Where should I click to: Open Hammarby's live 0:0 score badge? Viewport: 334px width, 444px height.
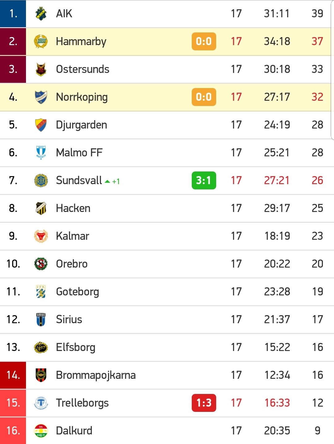(204, 41)
